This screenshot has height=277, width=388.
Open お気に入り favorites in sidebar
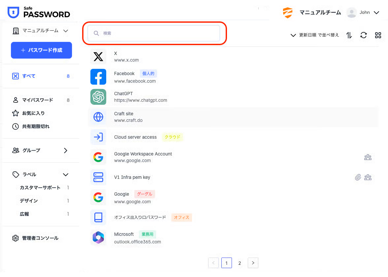33,113
